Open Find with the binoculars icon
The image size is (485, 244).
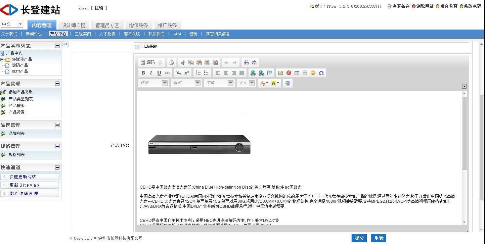coord(246,62)
